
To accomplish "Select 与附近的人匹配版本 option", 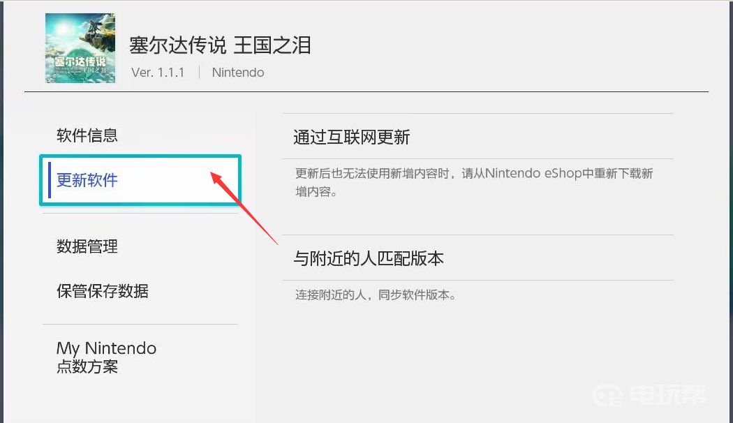I will pos(477,258).
